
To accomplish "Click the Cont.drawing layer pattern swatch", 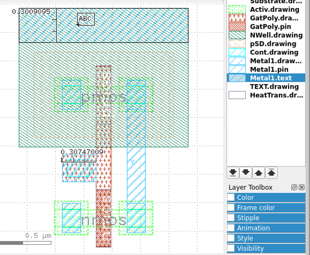I will [237, 53].
